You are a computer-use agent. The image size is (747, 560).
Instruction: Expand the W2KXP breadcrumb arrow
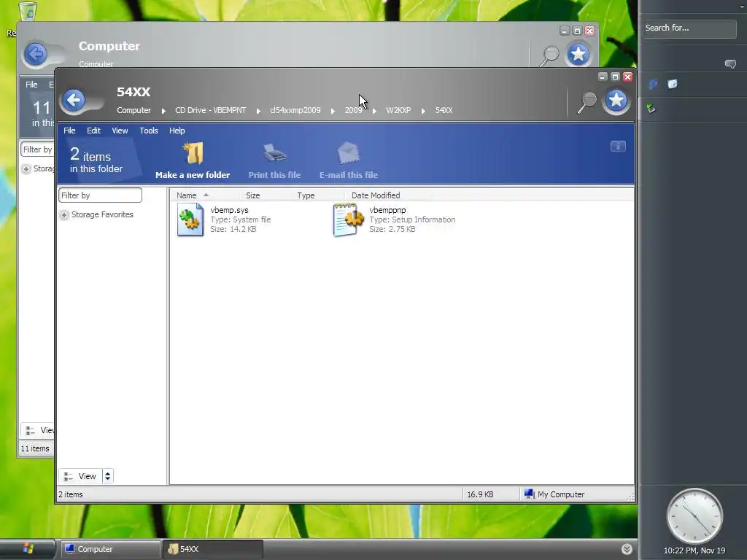[423, 111]
